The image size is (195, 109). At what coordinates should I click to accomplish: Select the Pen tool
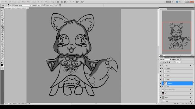coord(2,44)
